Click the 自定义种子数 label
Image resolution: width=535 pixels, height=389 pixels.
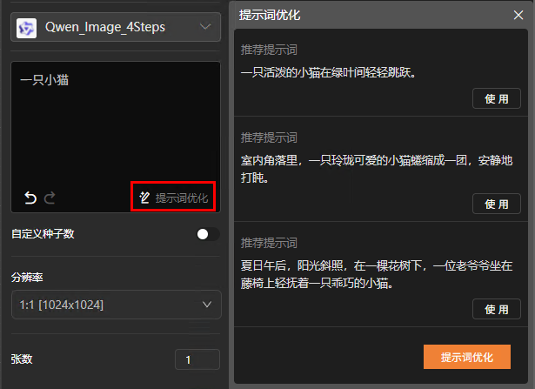[43, 234]
